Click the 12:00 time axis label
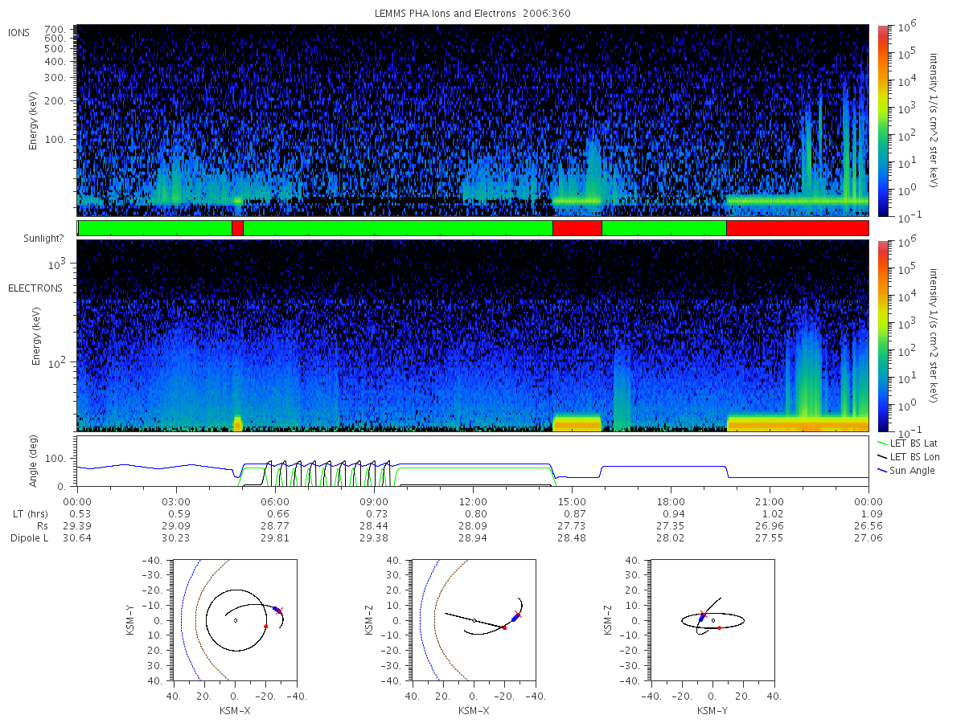Image resolution: width=965 pixels, height=723 pixels. point(473,500)
